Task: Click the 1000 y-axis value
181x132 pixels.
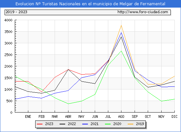Action: point(8,89)
